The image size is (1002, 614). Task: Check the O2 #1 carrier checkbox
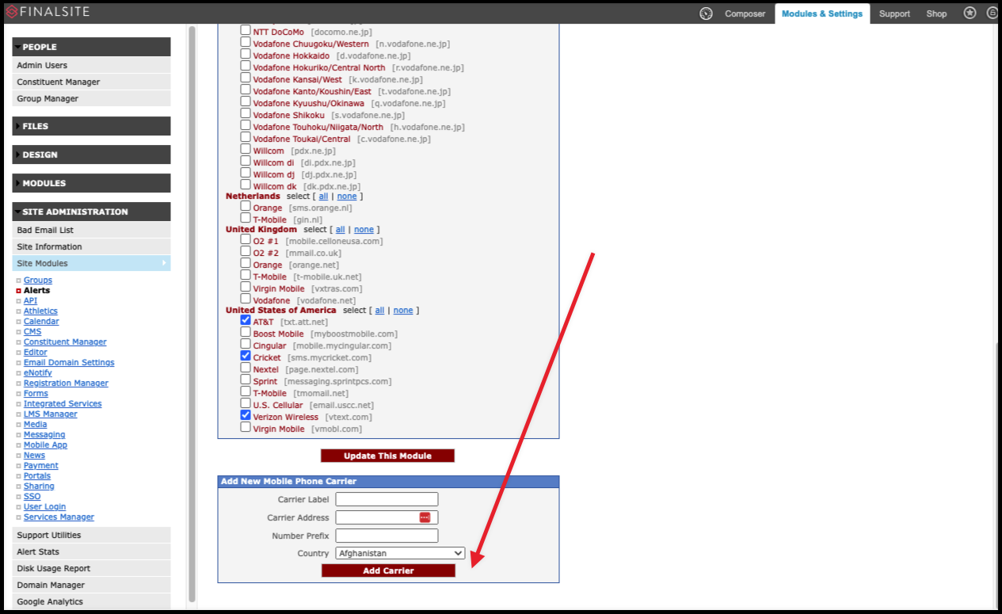[x=246, y=240]
